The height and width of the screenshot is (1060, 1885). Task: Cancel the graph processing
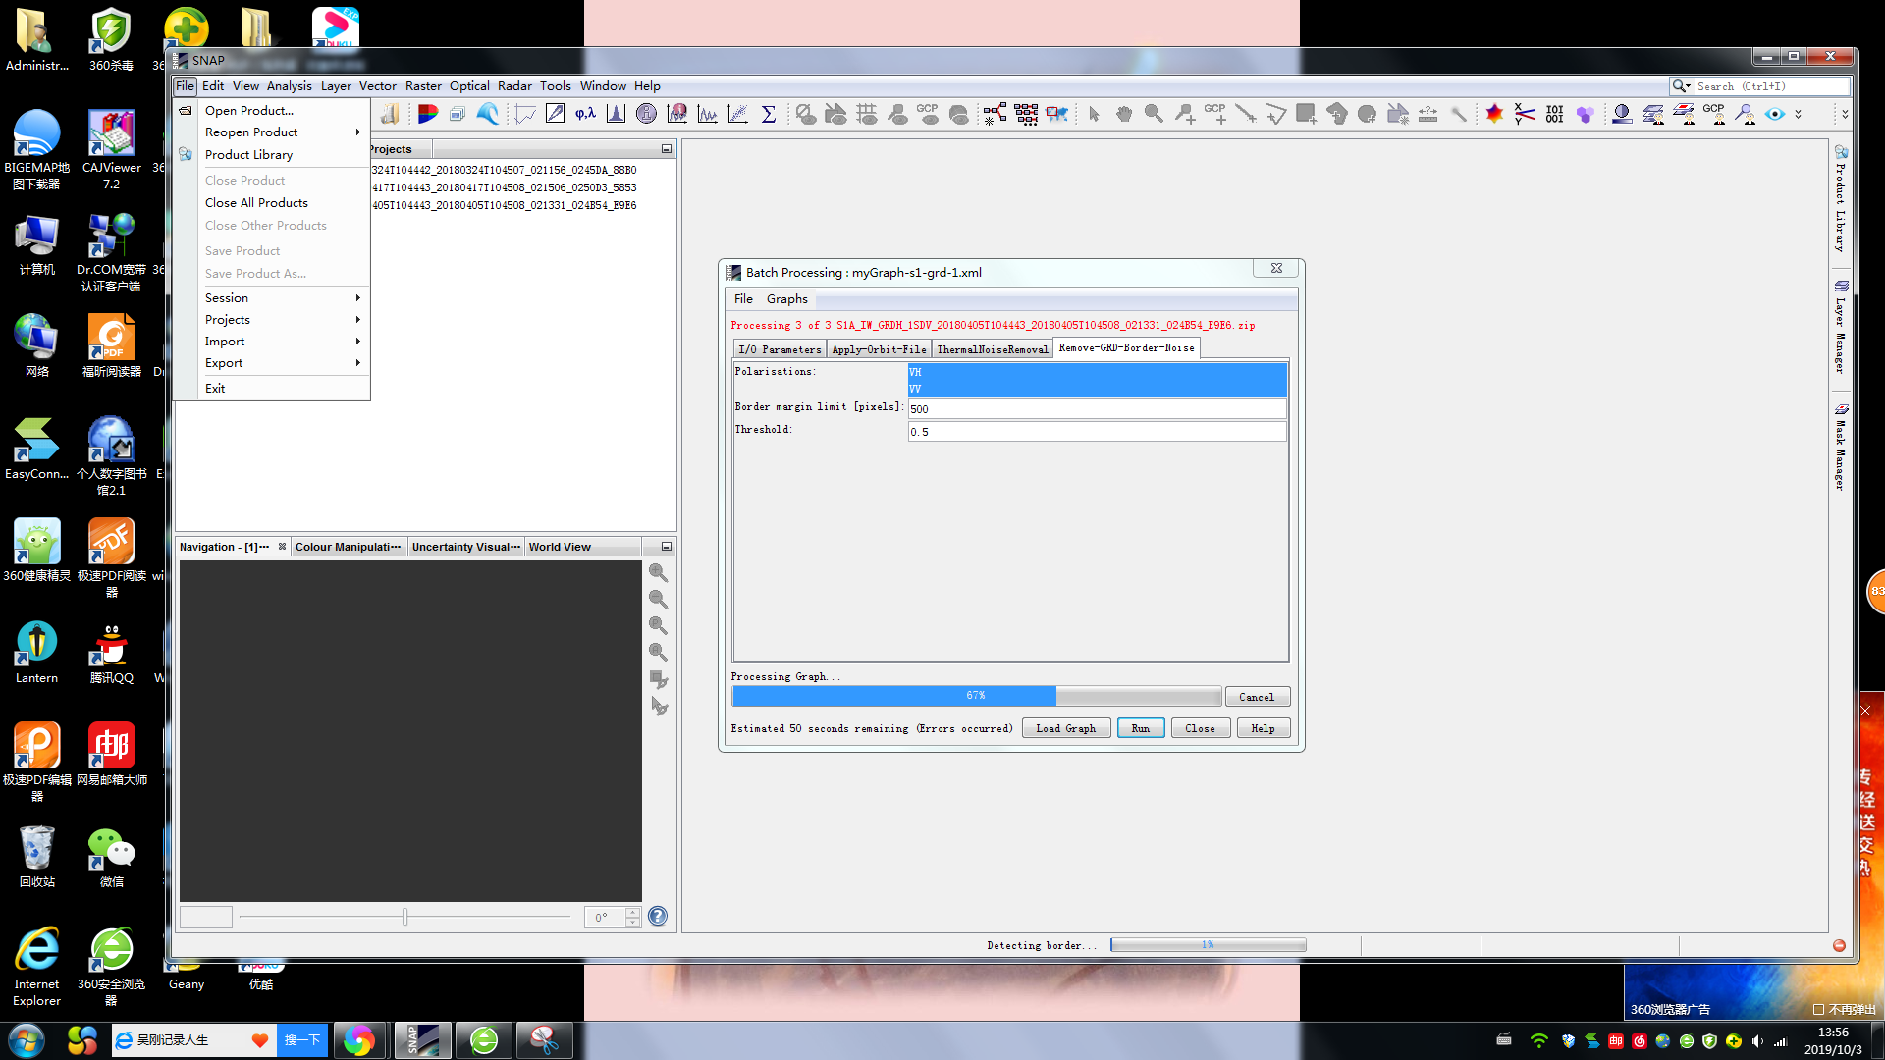1256,697
